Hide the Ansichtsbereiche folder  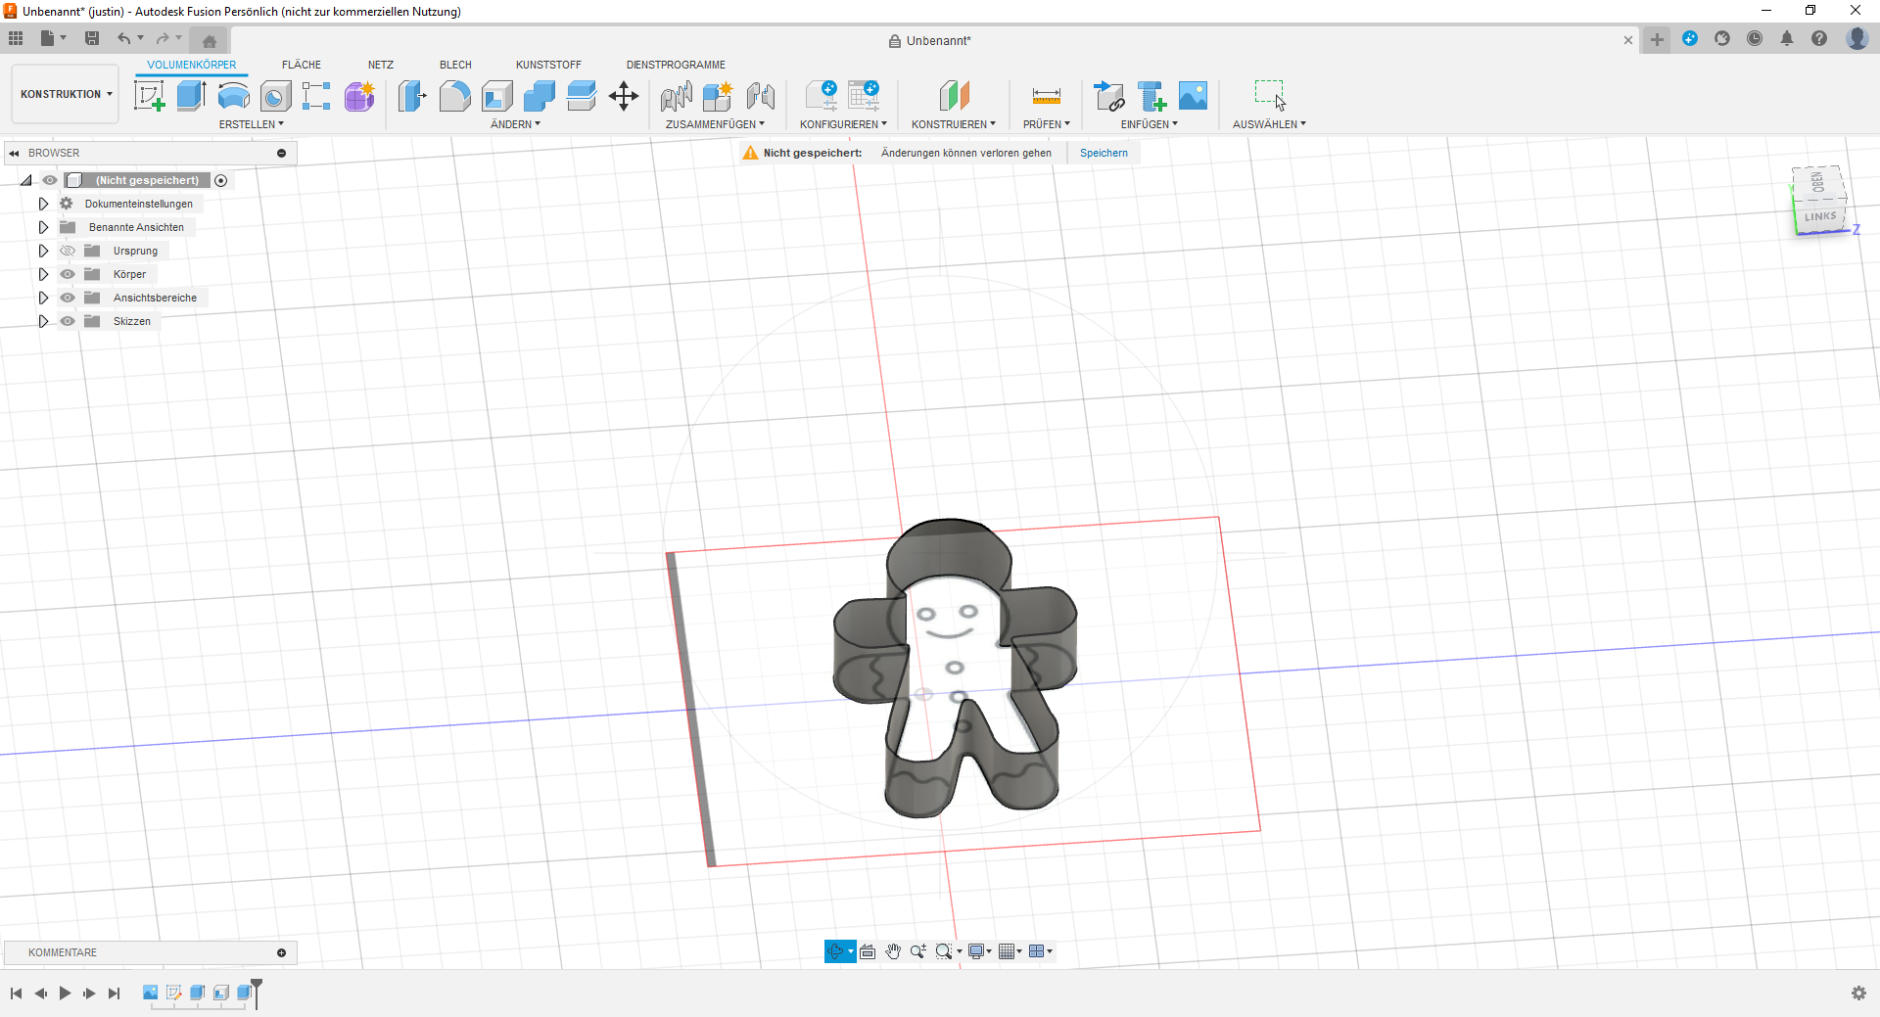68,298
